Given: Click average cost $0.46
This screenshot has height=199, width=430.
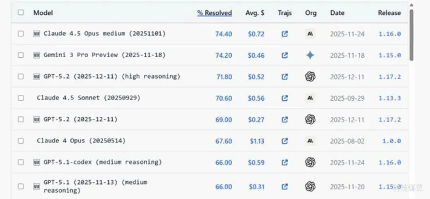Looking at the screenshot, I should [256, 55].
